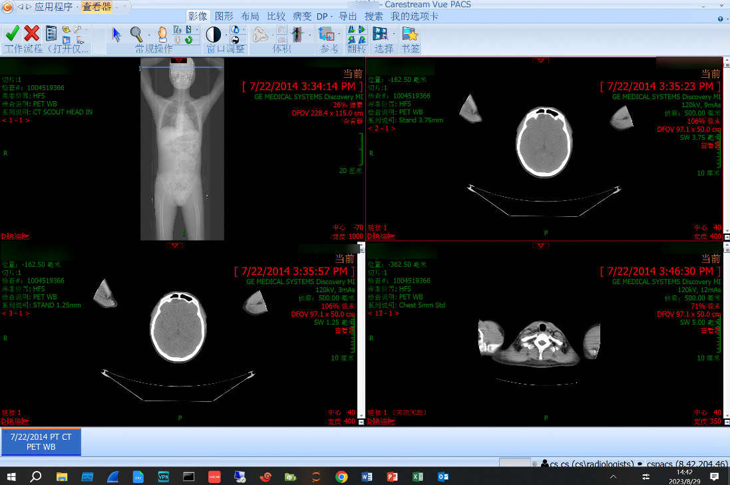Toggle the key image icon in STAND 1.25mm viewport

tap(26, 421)
